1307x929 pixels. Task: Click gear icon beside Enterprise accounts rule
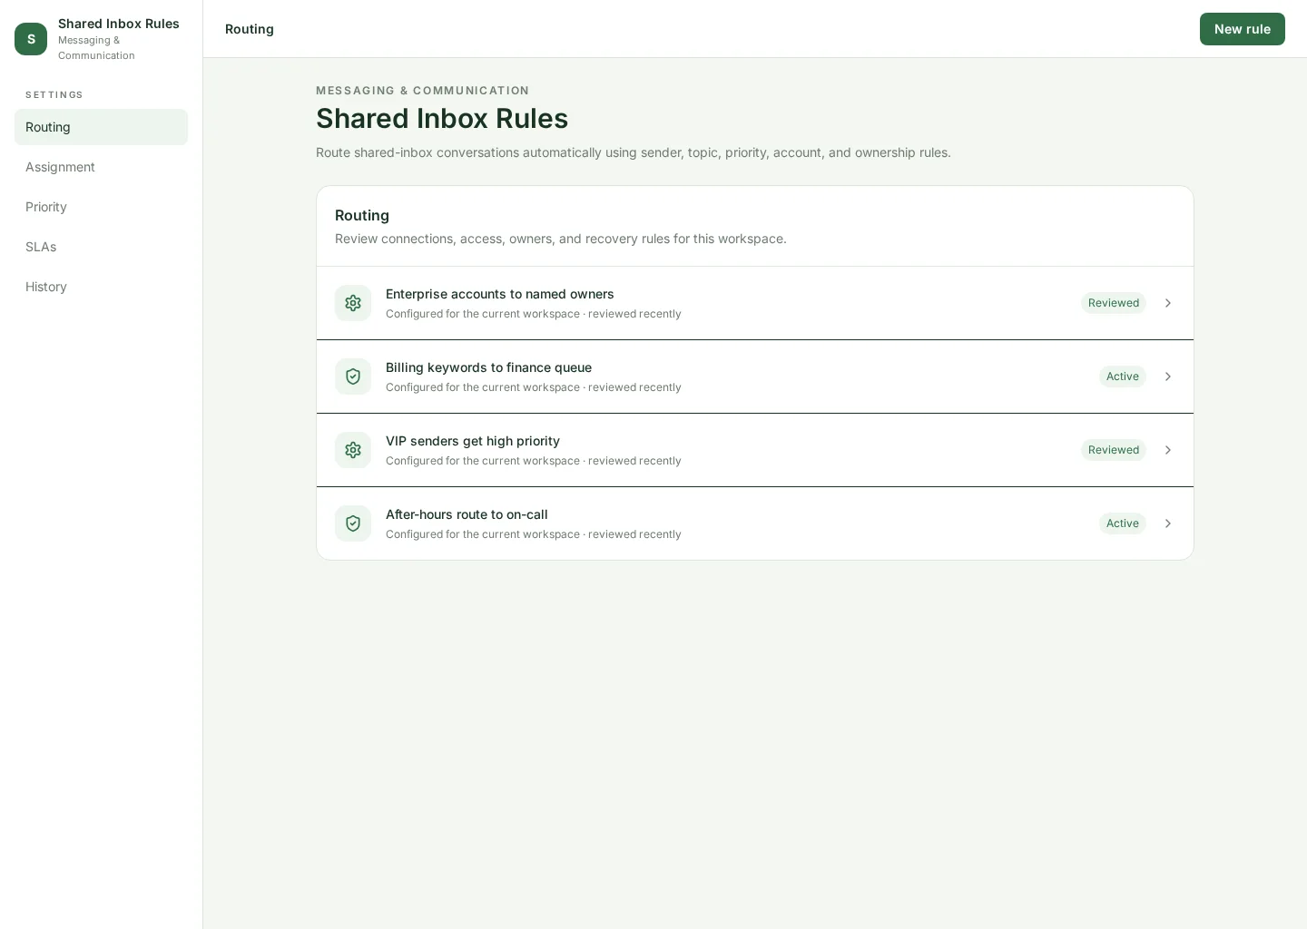point(353,303)
